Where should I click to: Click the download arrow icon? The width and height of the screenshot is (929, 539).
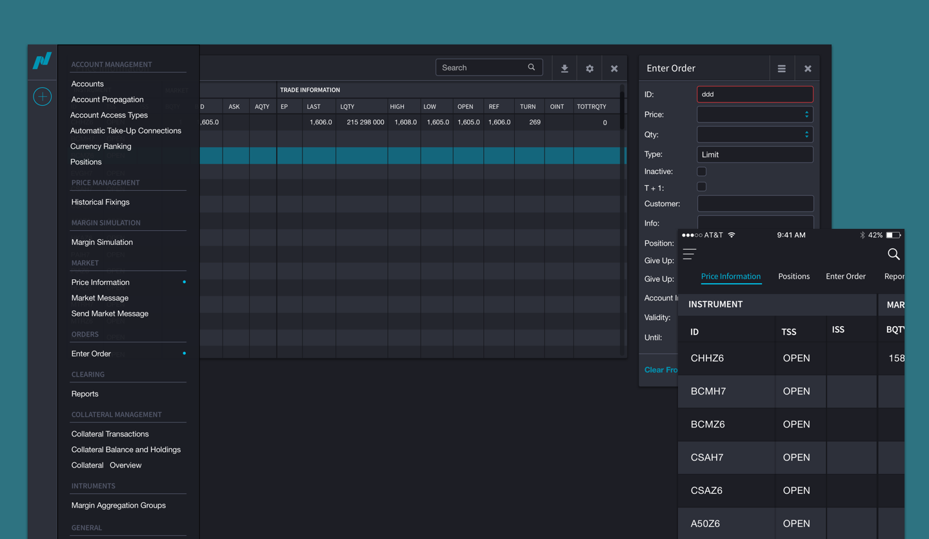pyautogui.click(x=564, y=68)
